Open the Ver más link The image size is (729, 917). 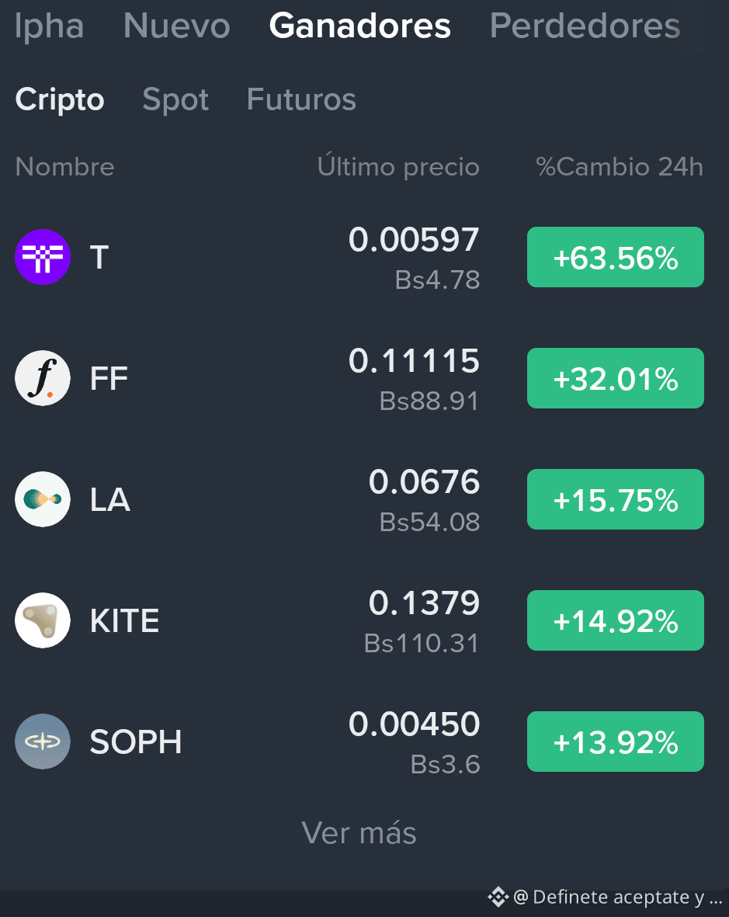(x=359, y=833)
